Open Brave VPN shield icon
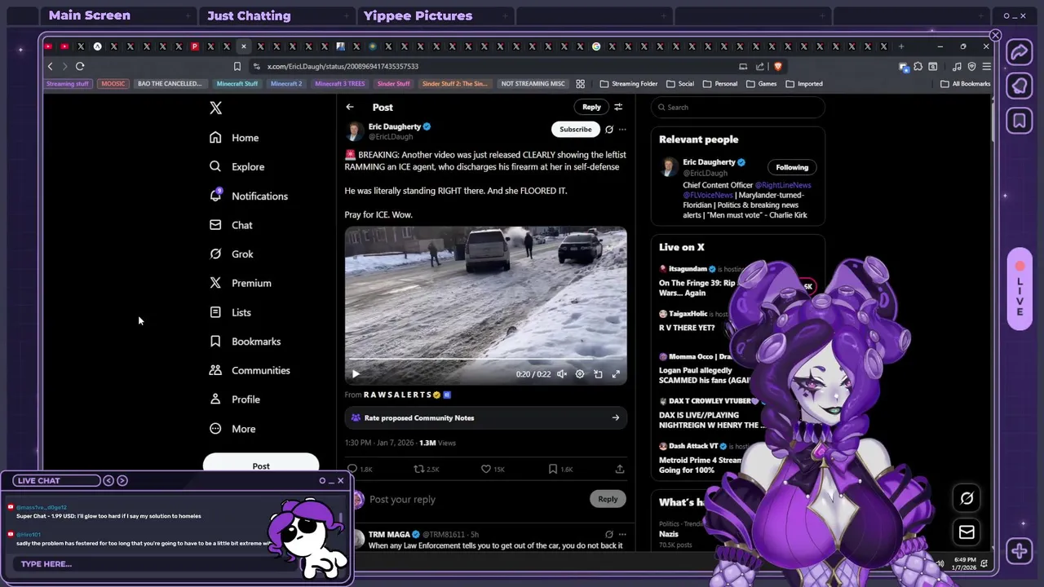The height and width of the screenshot is (587, 1044). (x=971, y=66)
